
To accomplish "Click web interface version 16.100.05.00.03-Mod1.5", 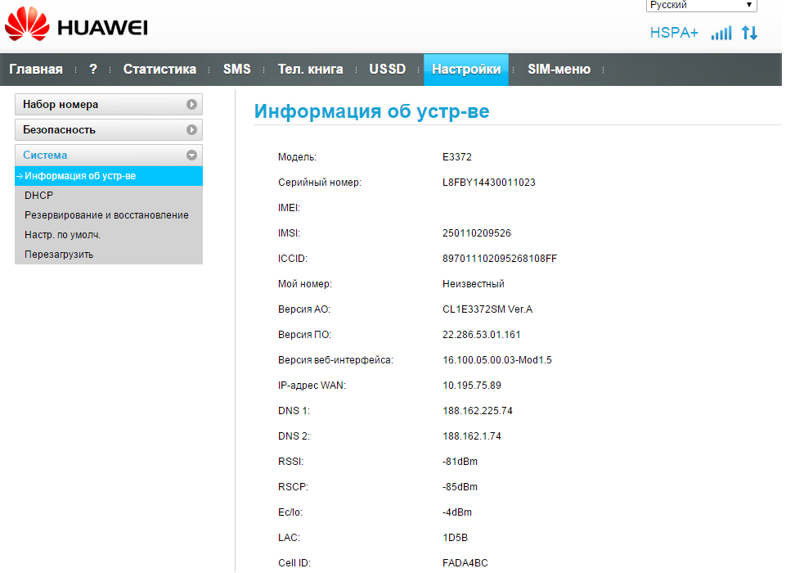I will tap(497, 360).
